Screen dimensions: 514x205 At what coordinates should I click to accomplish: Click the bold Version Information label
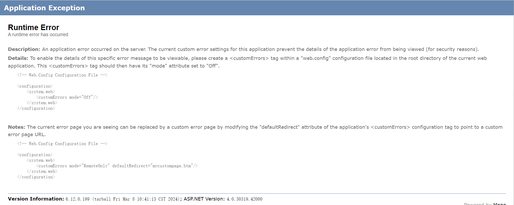(x=36, y=199)
